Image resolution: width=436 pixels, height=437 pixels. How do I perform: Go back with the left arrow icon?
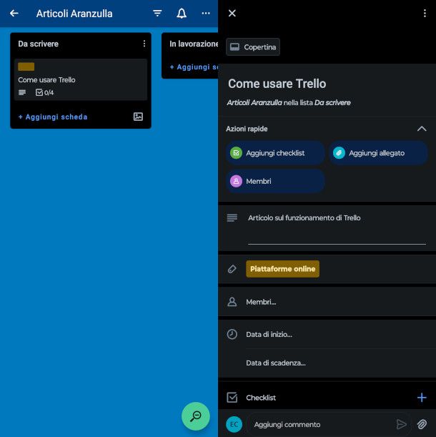tap(14, 13)
